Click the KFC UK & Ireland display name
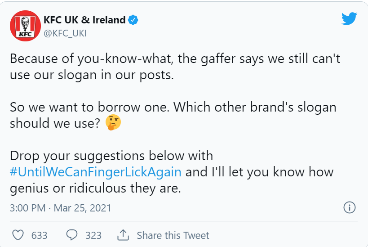 tap(84, 20)
